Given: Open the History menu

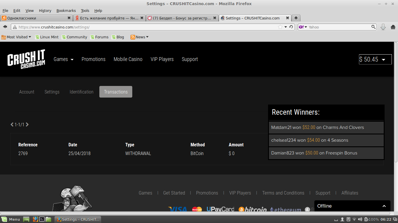Looking at the screenshot, I should 45,10.
